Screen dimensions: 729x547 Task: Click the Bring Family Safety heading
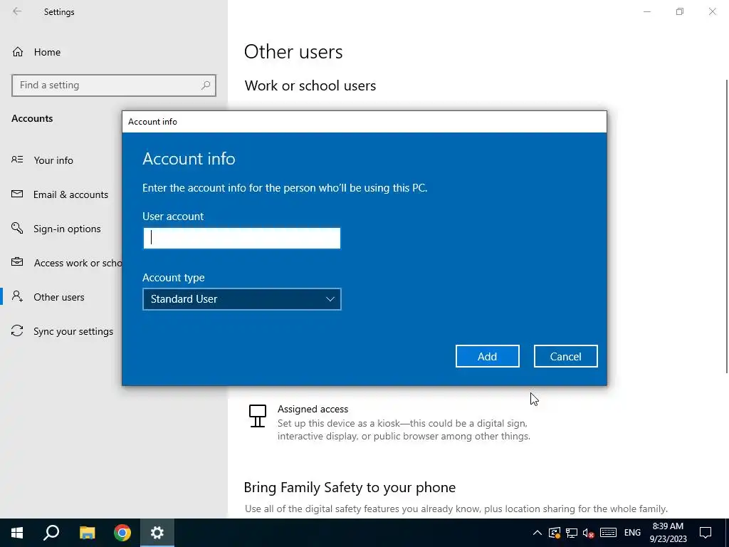[350, 487]
